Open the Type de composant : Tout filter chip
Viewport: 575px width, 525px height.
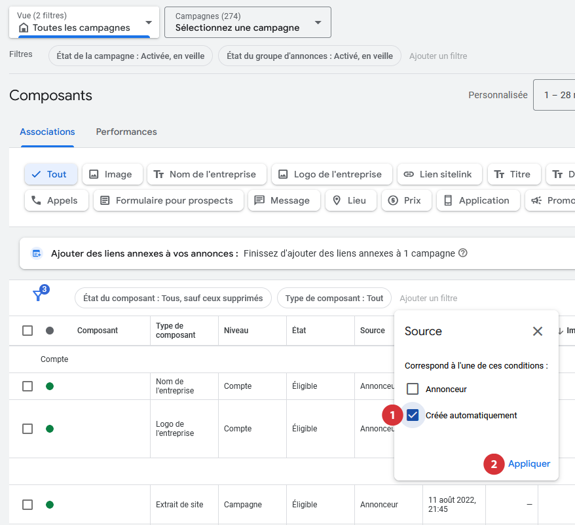[x=334, y=298]
